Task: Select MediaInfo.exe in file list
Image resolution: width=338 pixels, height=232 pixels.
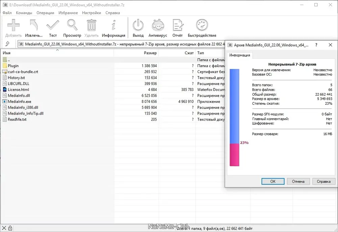Action: point(19,101)
